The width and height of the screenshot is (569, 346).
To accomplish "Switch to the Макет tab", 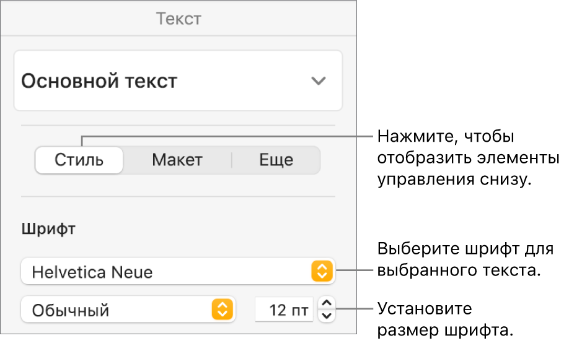I will 177,160.
